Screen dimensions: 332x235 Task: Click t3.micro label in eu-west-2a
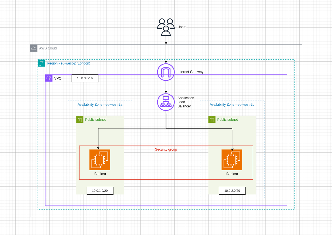tap(100, 174)
